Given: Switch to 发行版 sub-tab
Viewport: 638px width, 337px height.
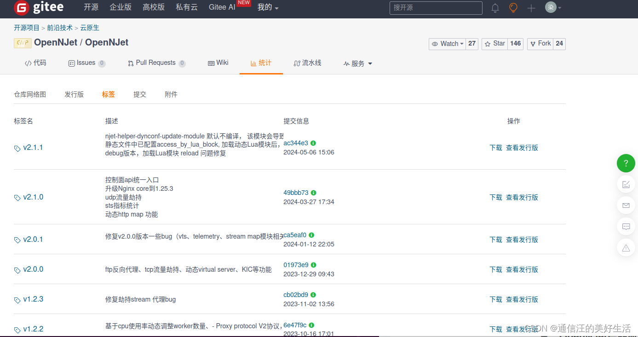Looking at the screenshot, I should pos(74,94).
